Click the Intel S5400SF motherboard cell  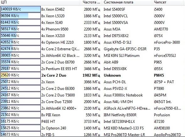point(114,9)
